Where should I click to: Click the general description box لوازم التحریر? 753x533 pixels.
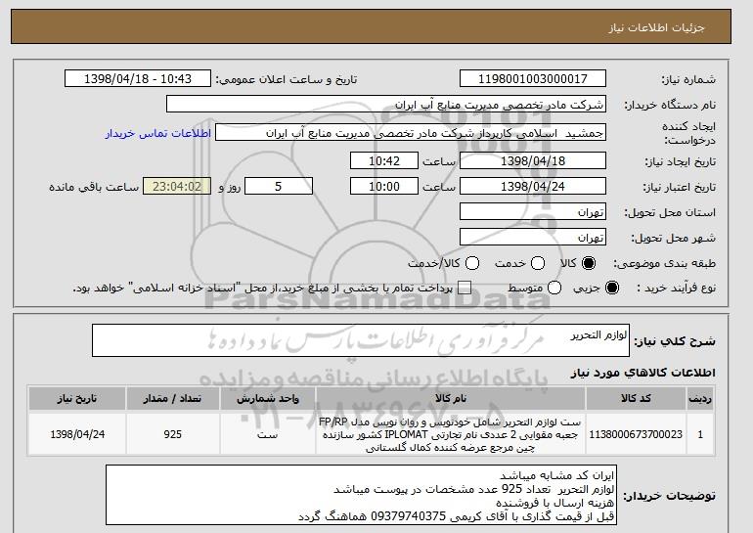click(x=361, y=340)
